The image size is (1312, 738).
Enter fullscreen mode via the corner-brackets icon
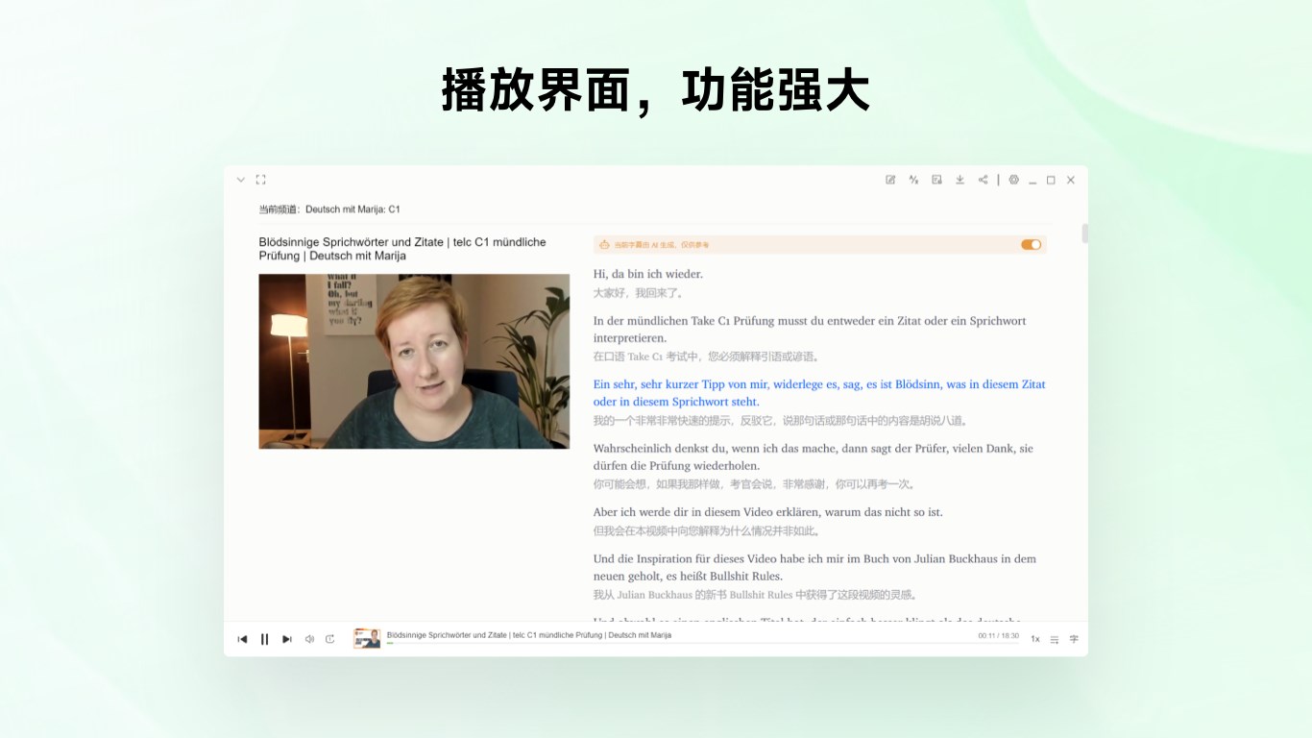coord(260,180)
